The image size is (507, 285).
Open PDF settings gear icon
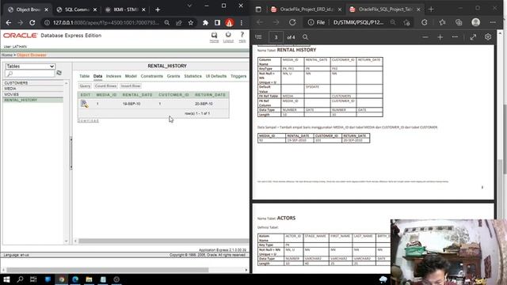tap(488, 37)
